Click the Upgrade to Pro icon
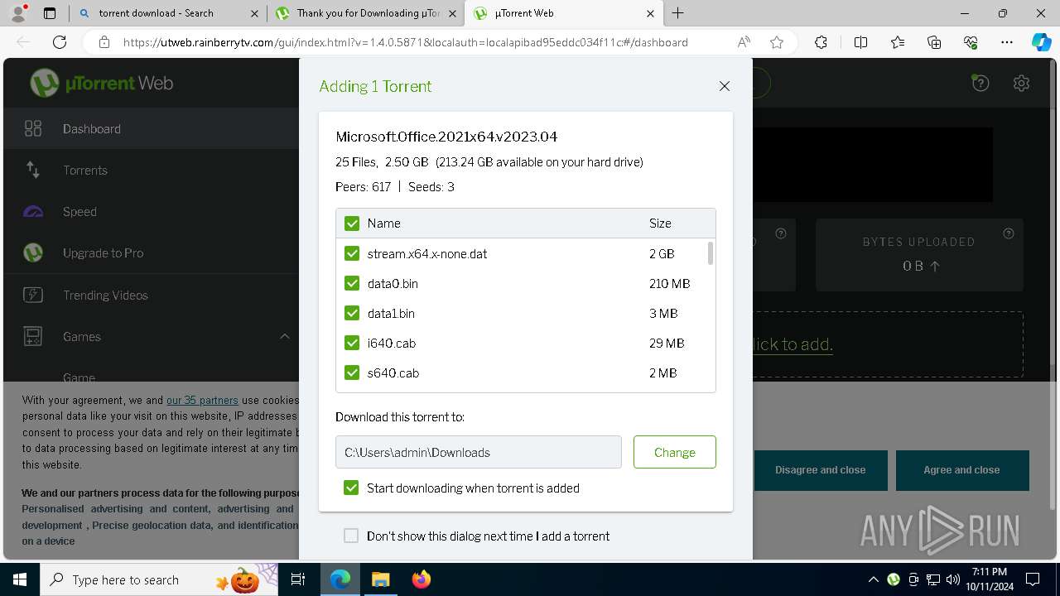Viewport: 1060px width, 596px height. [33, 252]
